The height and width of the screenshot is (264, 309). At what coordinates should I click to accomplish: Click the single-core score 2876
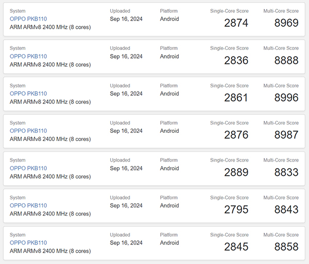click(x=236, y=135)
